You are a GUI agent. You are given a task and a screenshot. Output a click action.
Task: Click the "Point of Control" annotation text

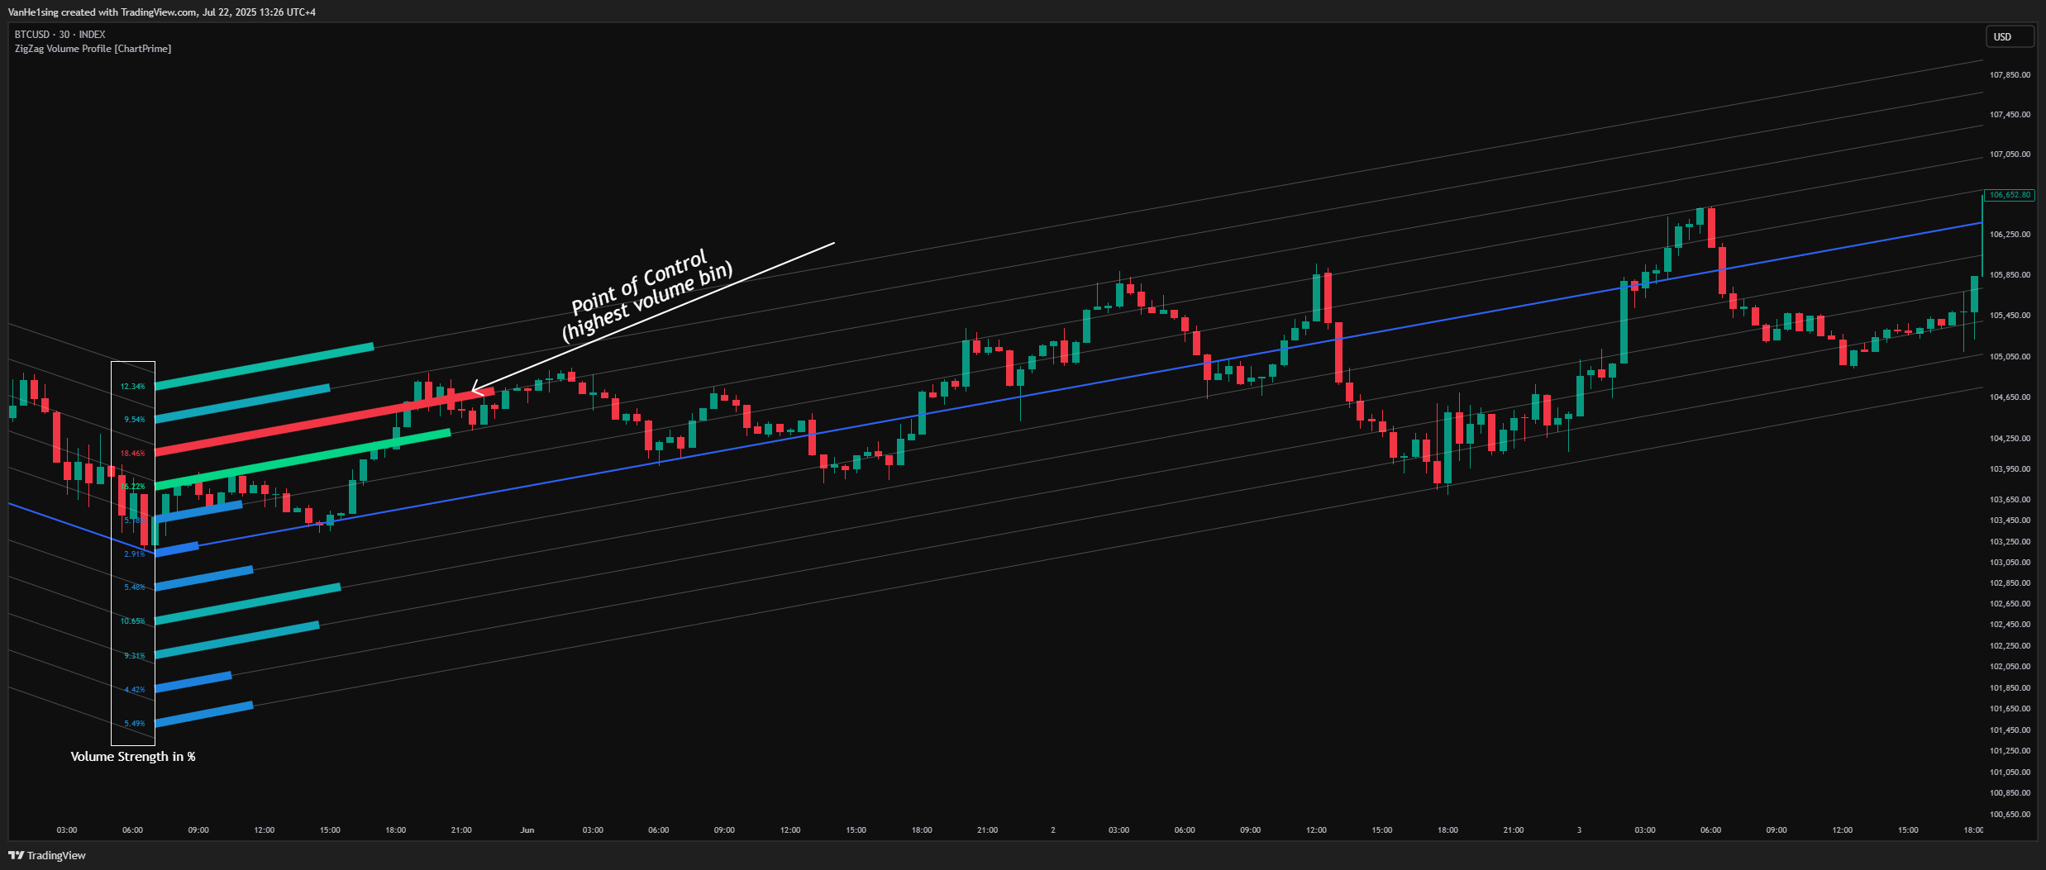[640, 282]
